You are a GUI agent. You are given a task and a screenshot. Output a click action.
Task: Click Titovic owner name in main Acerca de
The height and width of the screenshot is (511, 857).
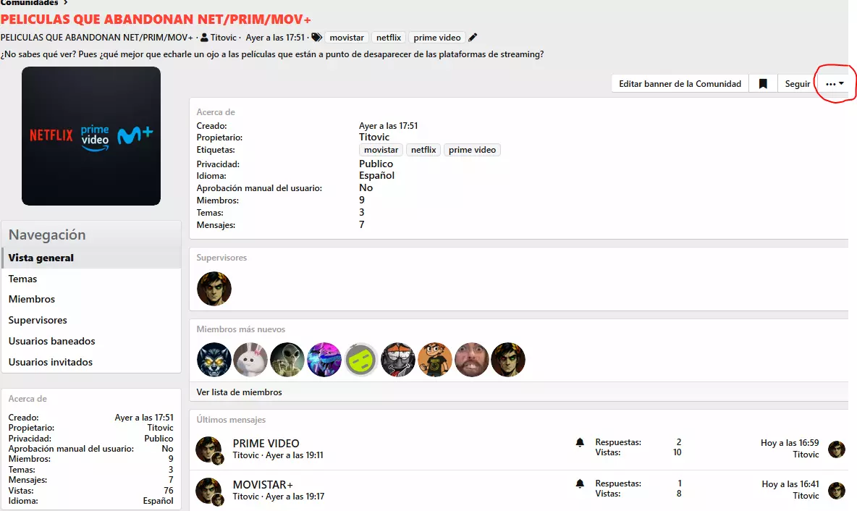pos(374,138)
